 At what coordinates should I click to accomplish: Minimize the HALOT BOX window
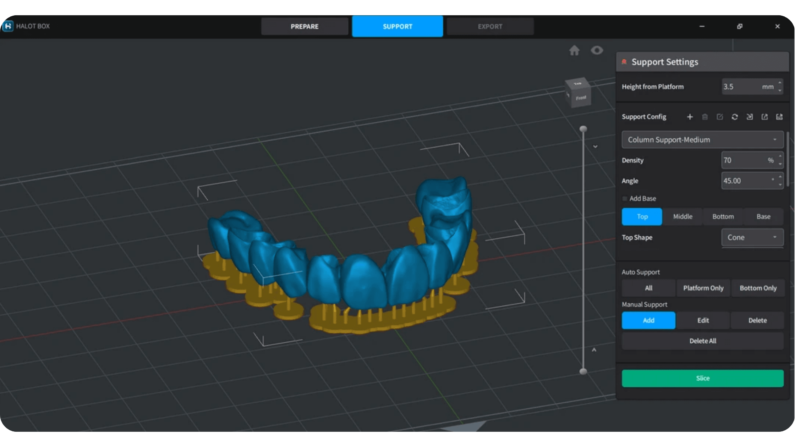point(702,26)
